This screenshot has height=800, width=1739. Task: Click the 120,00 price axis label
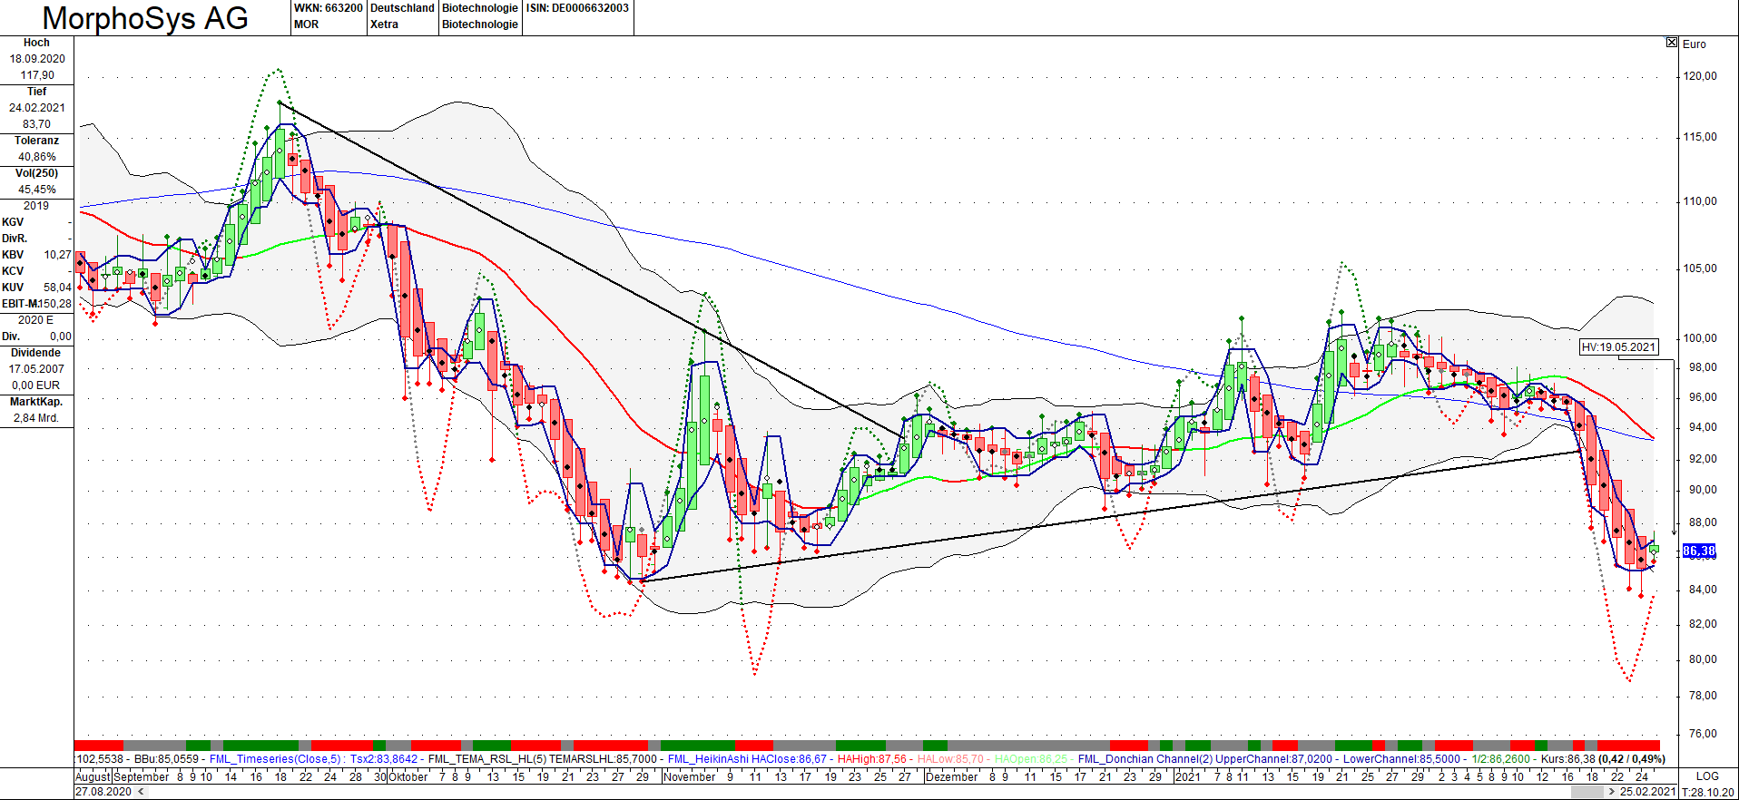coord(1700,75)
